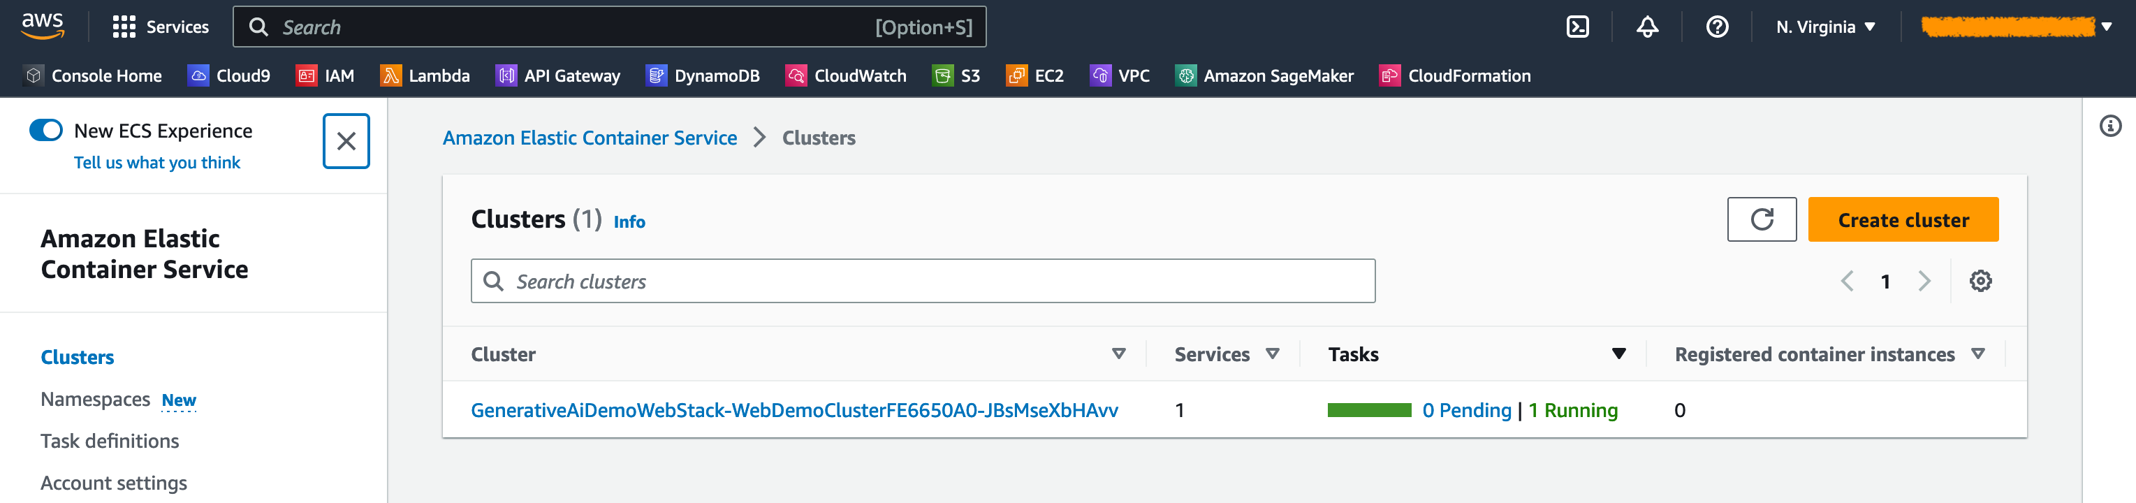Click the Services grid icon
This screenshot has width=2136, height=503.
[x=124, y=27]
